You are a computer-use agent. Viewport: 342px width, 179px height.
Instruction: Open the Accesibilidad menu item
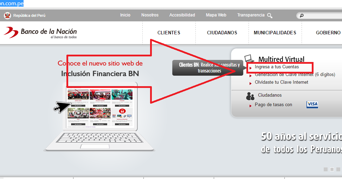[x=182, y=15]
